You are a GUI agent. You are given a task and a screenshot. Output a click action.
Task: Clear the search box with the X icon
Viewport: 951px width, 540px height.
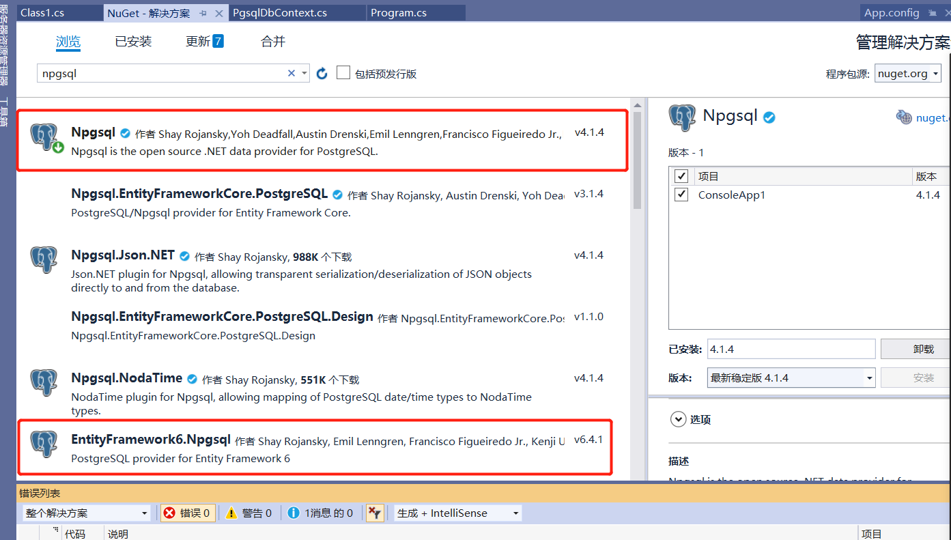291,72
